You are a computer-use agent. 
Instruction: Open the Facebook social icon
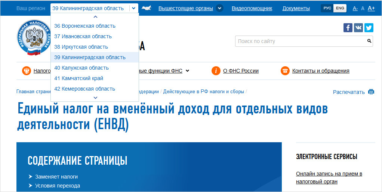pos(348,28)
